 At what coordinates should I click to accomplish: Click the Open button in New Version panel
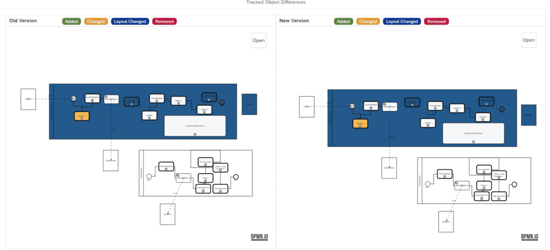529,40
